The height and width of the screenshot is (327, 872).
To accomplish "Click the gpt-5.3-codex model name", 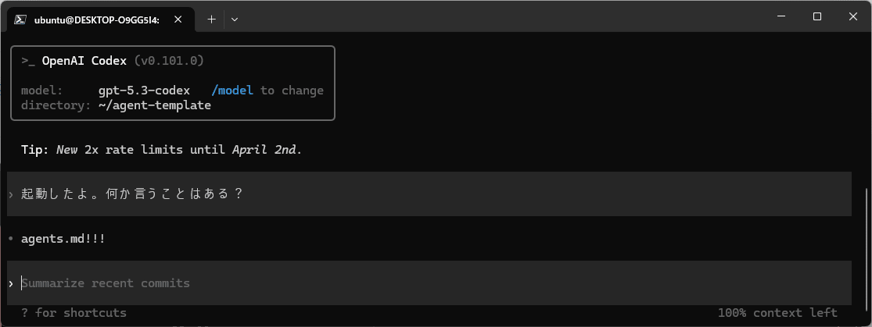I will (x=144, y=91).
